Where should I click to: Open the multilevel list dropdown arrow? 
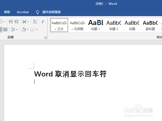[x=4, y=22]
